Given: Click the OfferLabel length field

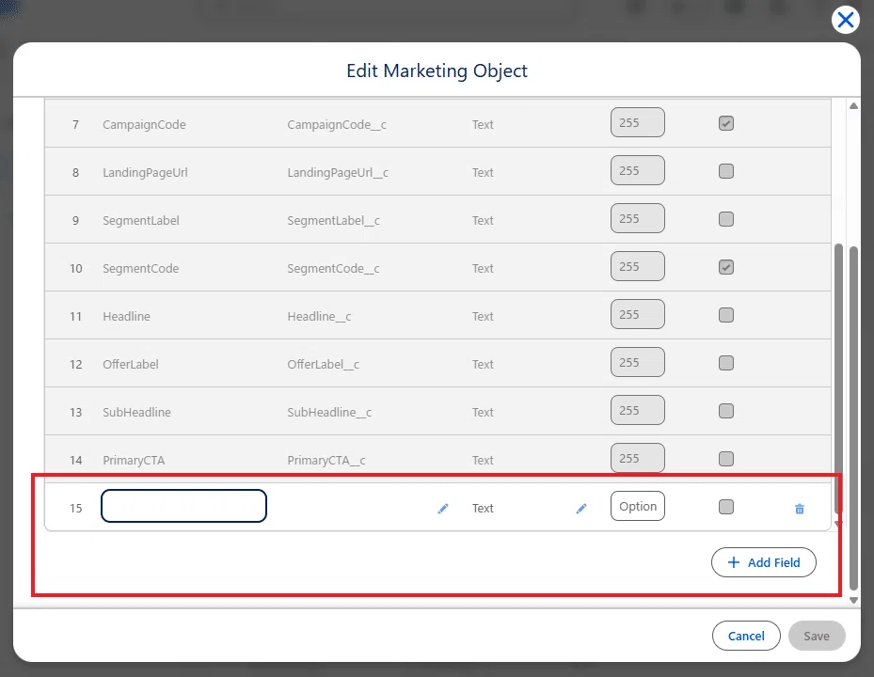Looking at the screenshot, I should pos(638,362).
